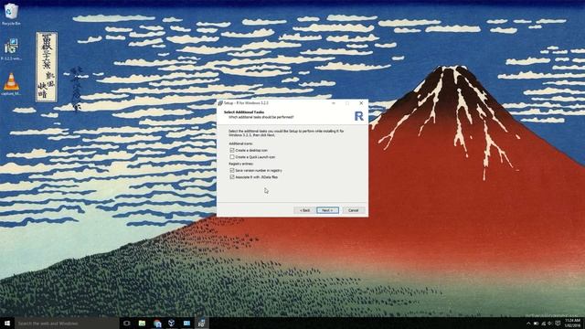Image resolution: width=585 pixels, height=329 pixels.
Task: Click the blue R logo in the setup header
Action: pyautogui.click(x=358, y=116)
